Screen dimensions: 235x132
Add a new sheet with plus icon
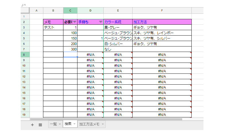32,125
